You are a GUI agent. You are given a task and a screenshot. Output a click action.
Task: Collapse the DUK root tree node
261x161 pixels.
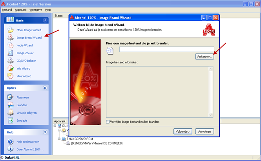click(x=55, y=126)
